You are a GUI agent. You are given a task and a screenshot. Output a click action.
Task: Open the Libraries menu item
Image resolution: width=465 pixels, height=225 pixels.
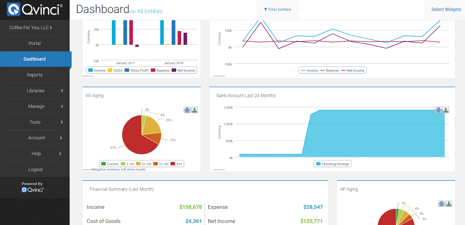(35, 91)
